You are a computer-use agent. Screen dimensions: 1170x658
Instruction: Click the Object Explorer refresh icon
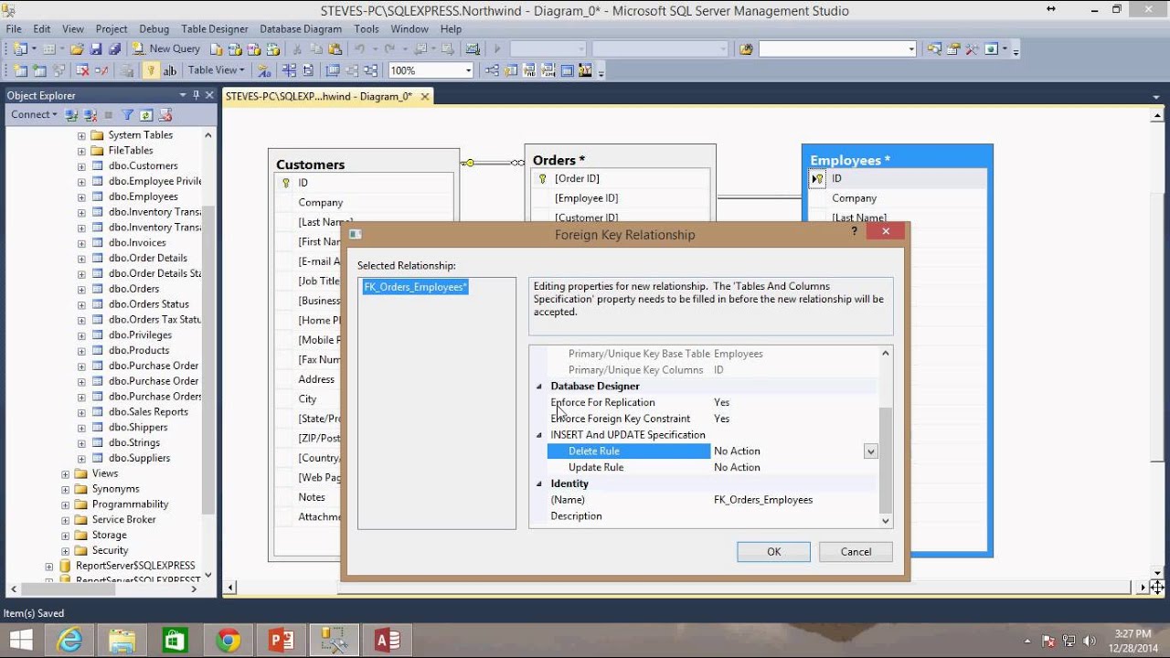146,115
